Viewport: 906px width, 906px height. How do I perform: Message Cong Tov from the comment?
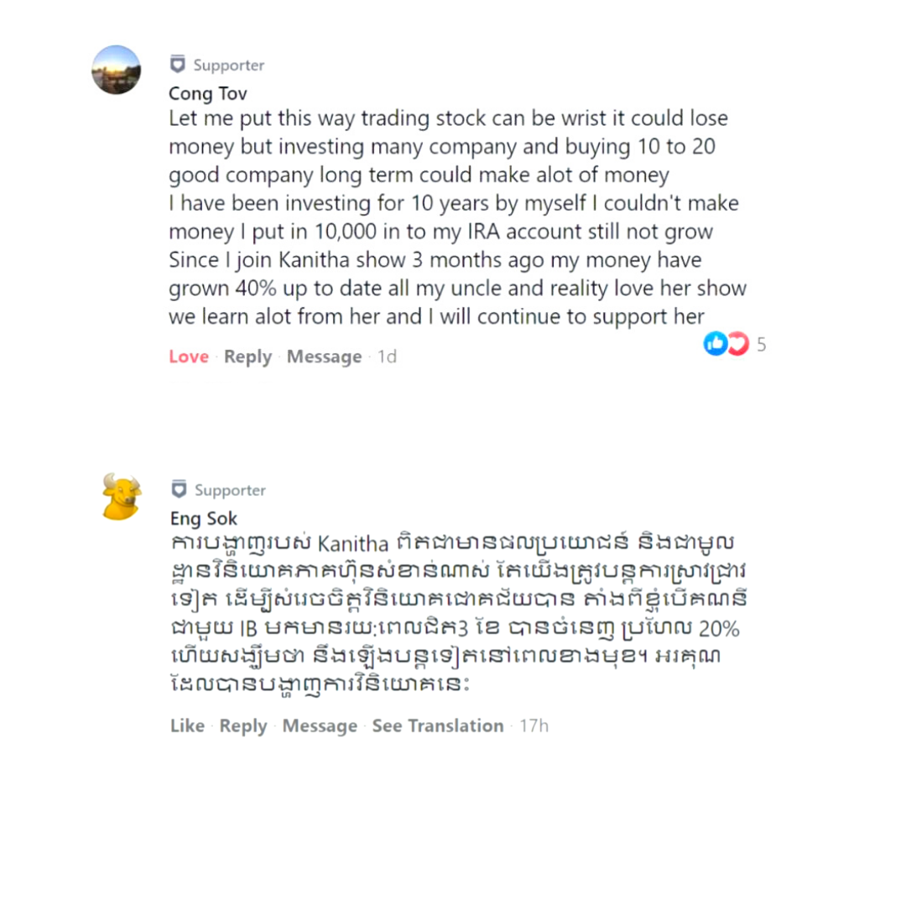324,357
